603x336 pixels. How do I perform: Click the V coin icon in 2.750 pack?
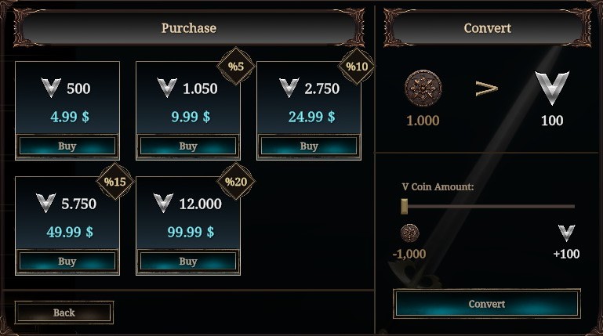(289, 89)
